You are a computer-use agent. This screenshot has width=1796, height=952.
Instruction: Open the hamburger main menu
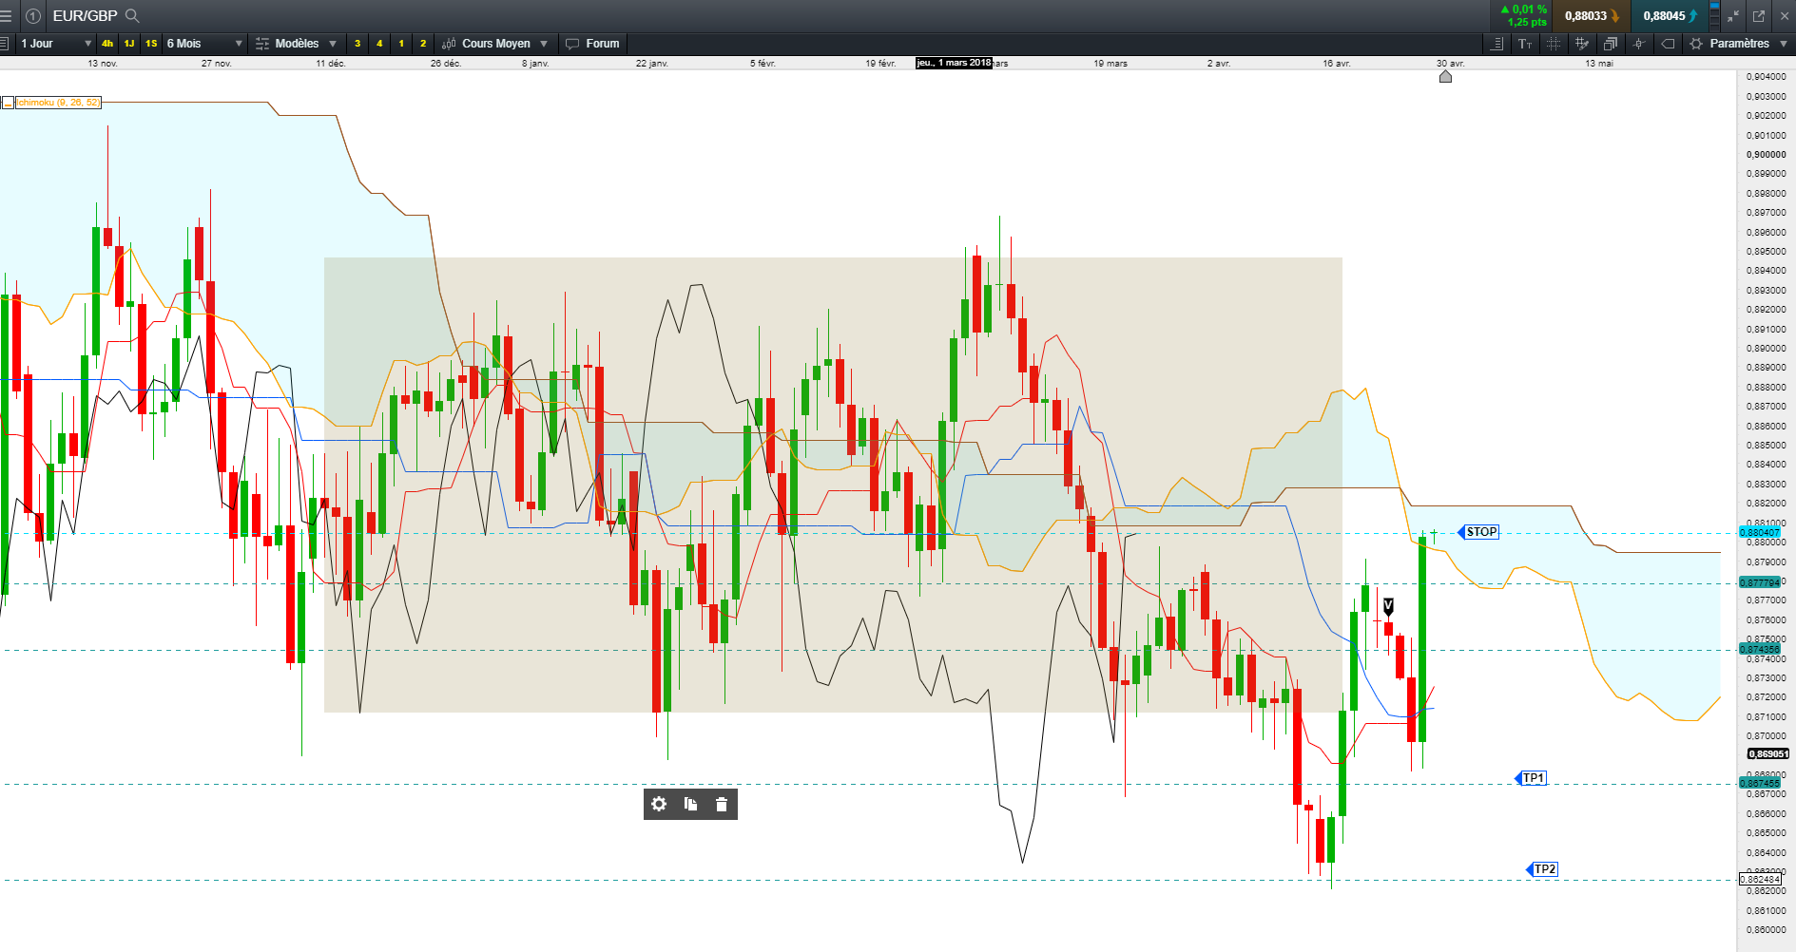click(6, 16)
